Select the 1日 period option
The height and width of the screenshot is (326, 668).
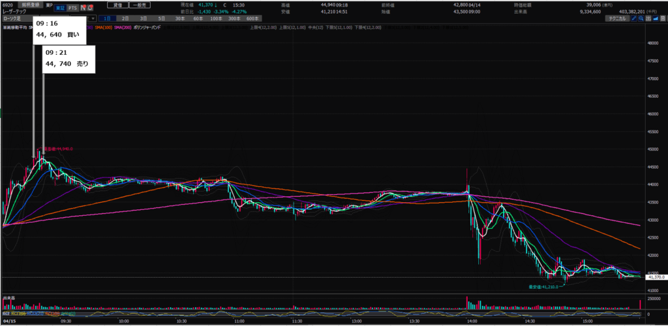(x=108, y=19)
